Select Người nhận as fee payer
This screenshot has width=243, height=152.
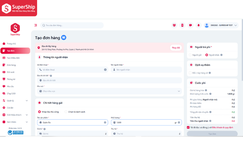(207, 55)
